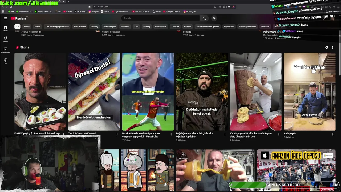Click the Shorts shelf feedback icon
Viewport: 341px width, 192px height.
(x=327, y=47)
